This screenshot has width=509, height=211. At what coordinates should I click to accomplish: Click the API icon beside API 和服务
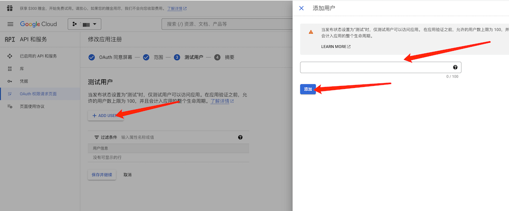pos(10,40)
